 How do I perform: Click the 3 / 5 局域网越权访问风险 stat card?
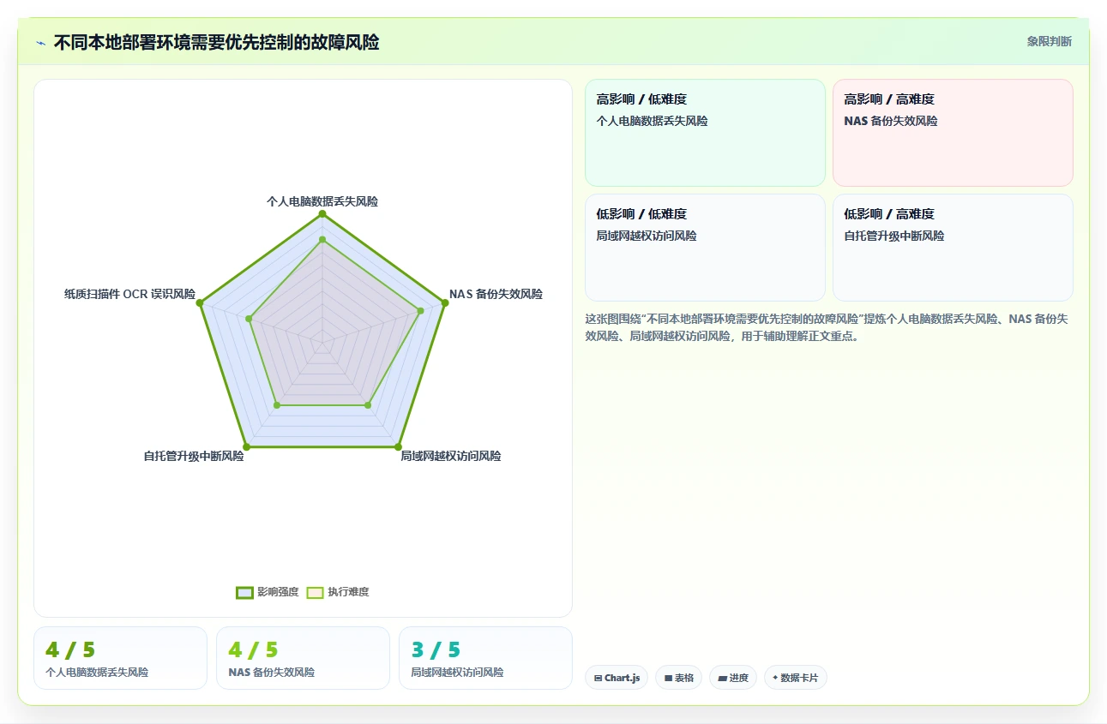pos(485,658)
